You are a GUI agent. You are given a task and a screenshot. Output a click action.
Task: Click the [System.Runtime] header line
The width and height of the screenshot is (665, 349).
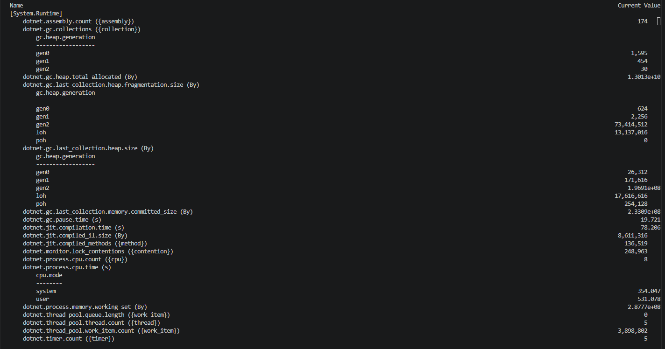coord(36,14)
